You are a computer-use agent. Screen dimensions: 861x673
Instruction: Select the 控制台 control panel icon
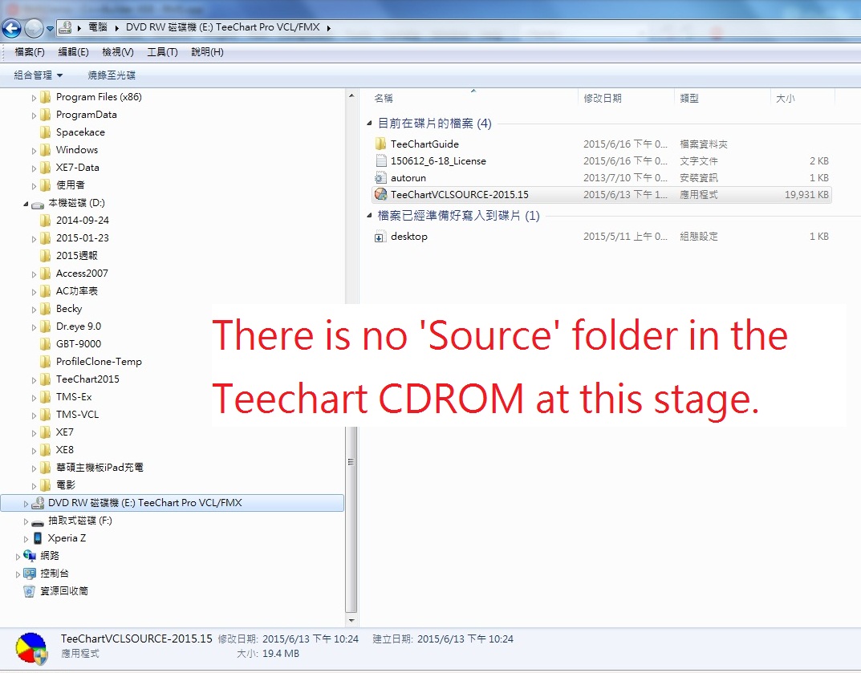[30, 573]
